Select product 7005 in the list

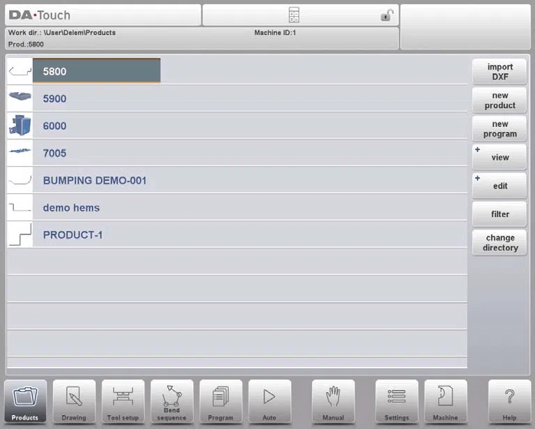tap(237, 153)
